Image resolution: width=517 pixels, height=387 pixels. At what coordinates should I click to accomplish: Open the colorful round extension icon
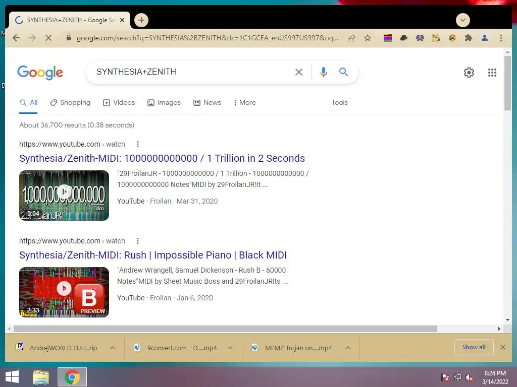(452, 38)
